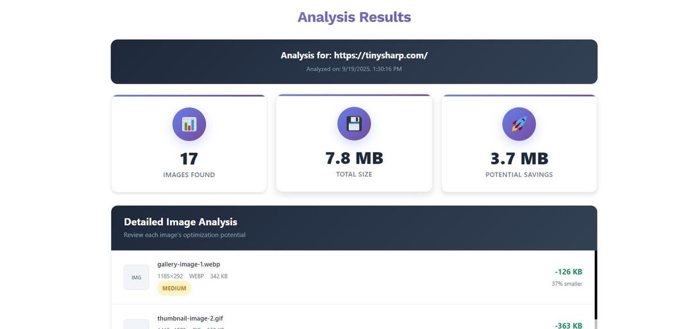Click the bar chart icon above Images Found
This screenshot has height=329, width=674.
click(x=189, y=122)
